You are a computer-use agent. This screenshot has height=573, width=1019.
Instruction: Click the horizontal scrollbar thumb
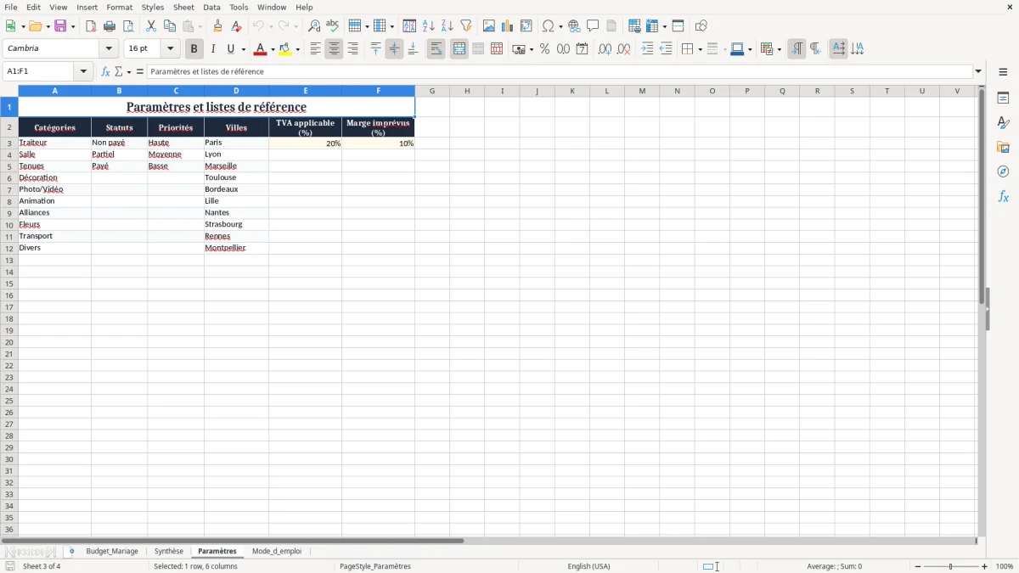[x=233, y=541]
